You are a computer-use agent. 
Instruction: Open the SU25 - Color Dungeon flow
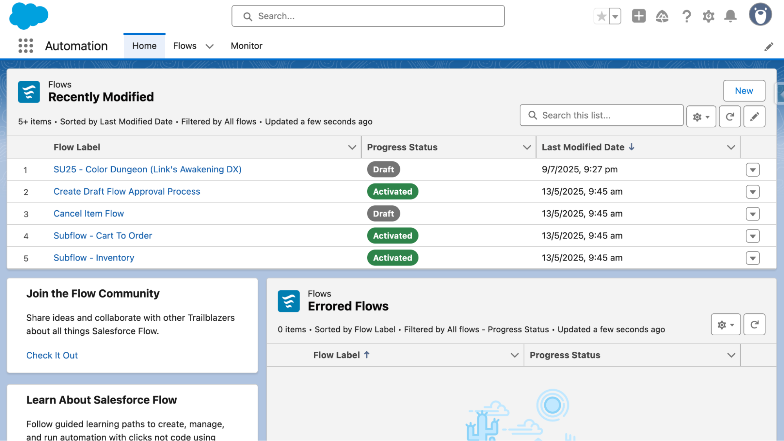click(x=147, y=169)
